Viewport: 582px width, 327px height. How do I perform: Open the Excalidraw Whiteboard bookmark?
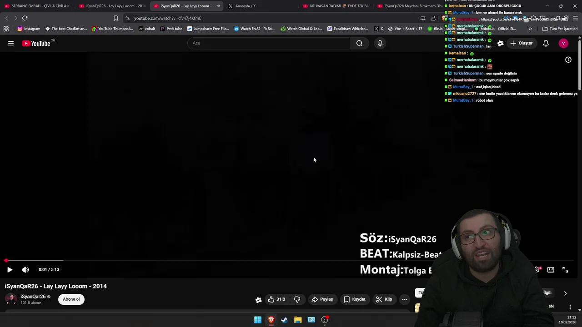click(x=348, y=29)
